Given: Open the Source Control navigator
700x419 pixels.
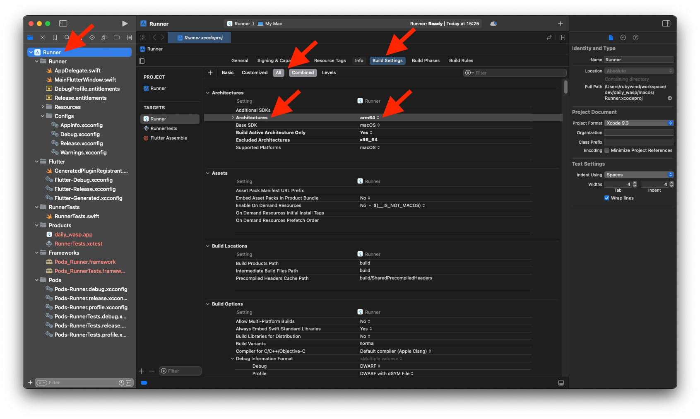Looking at the screenshot, I should pyautogui.click(x=42, y=37).
